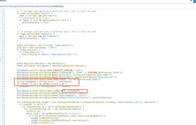
Task: Click the attributes line with "Created-By"
Action: (70, 73)
